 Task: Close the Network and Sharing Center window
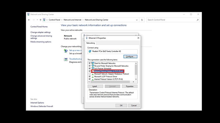[198, 14]
